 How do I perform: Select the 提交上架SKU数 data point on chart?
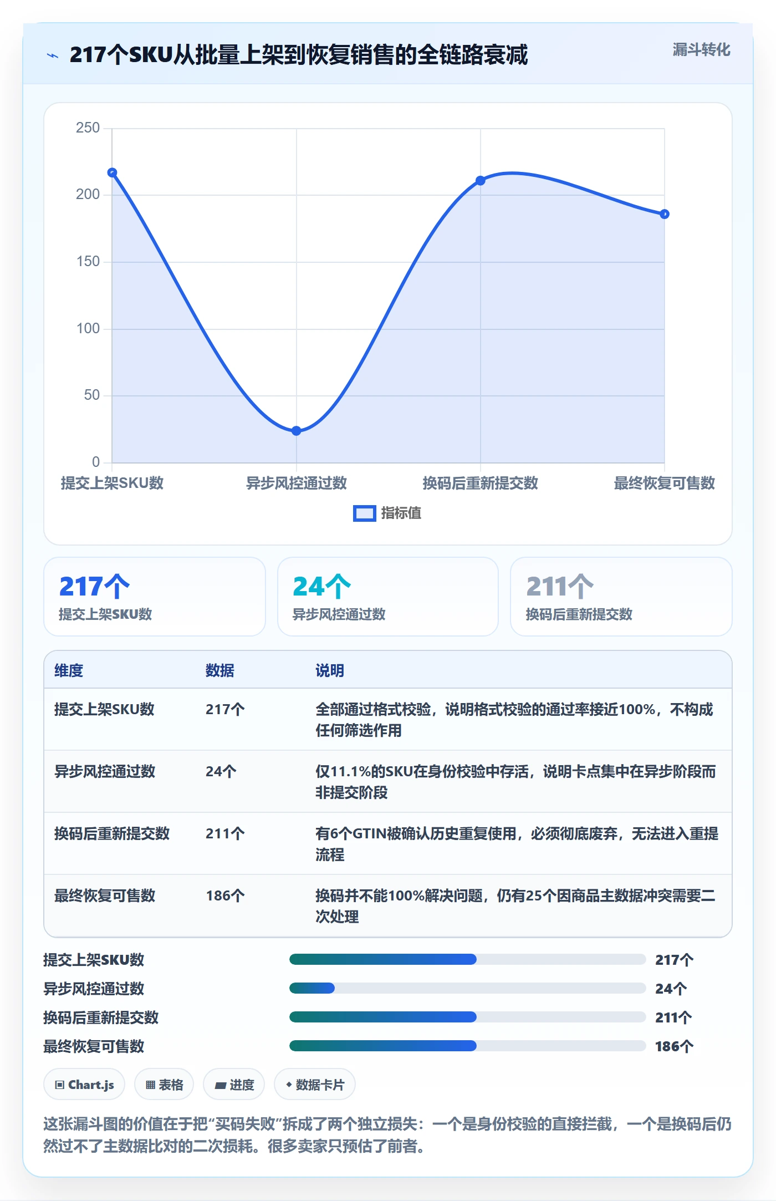112,172
